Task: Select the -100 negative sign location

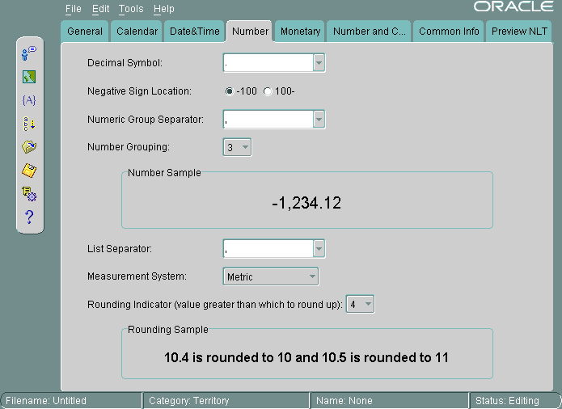Action: [230, 91]
